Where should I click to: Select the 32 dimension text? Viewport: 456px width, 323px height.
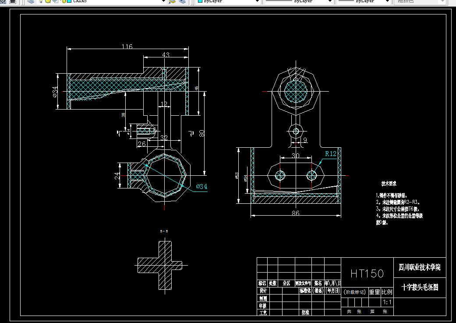(x=164, y=138)
